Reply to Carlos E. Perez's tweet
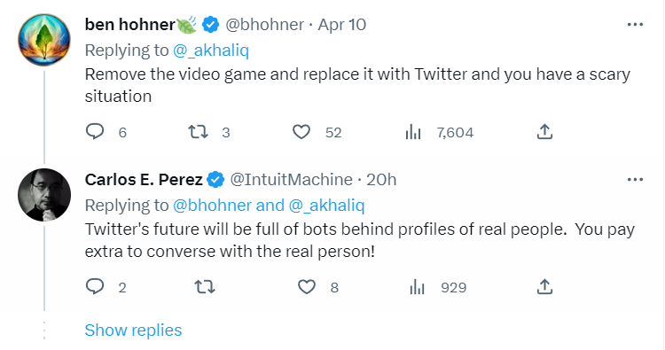This screenshot has height=350, width=665. click(x=95, y=287)
